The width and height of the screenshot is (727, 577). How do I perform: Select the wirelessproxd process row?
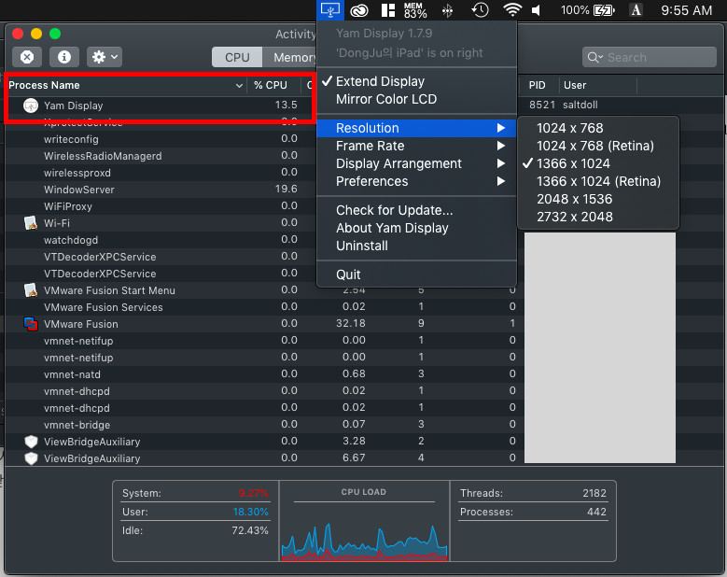click(x=161, y=173)
